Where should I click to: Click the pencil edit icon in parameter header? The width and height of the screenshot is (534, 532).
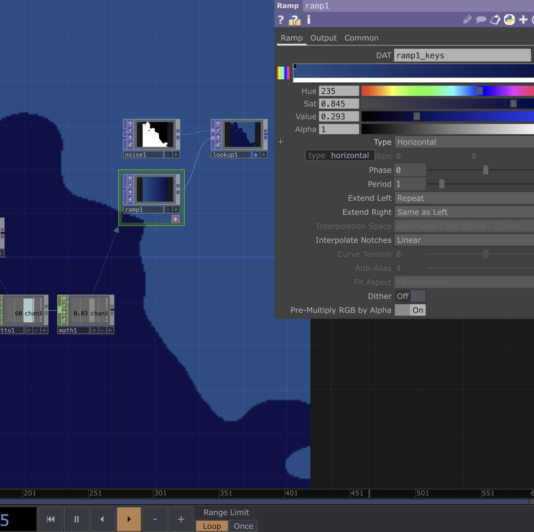[467, 20]
